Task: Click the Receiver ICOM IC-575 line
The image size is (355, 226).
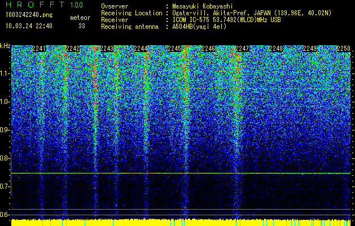Action: coord(191,20)
